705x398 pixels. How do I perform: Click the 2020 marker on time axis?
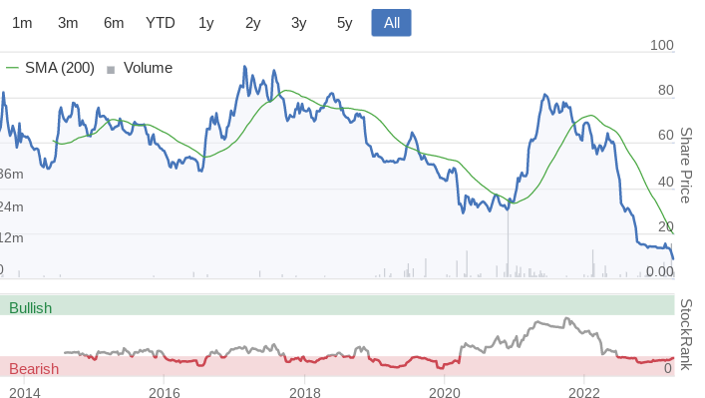[445, 393]
